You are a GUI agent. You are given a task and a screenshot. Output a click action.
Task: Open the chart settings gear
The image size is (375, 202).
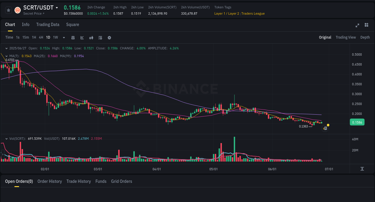coord(109,37)
